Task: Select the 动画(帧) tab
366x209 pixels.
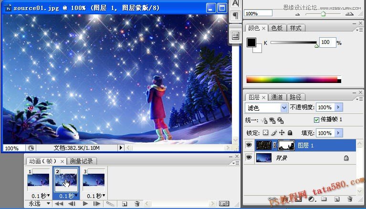Action: tap(43, 161)
